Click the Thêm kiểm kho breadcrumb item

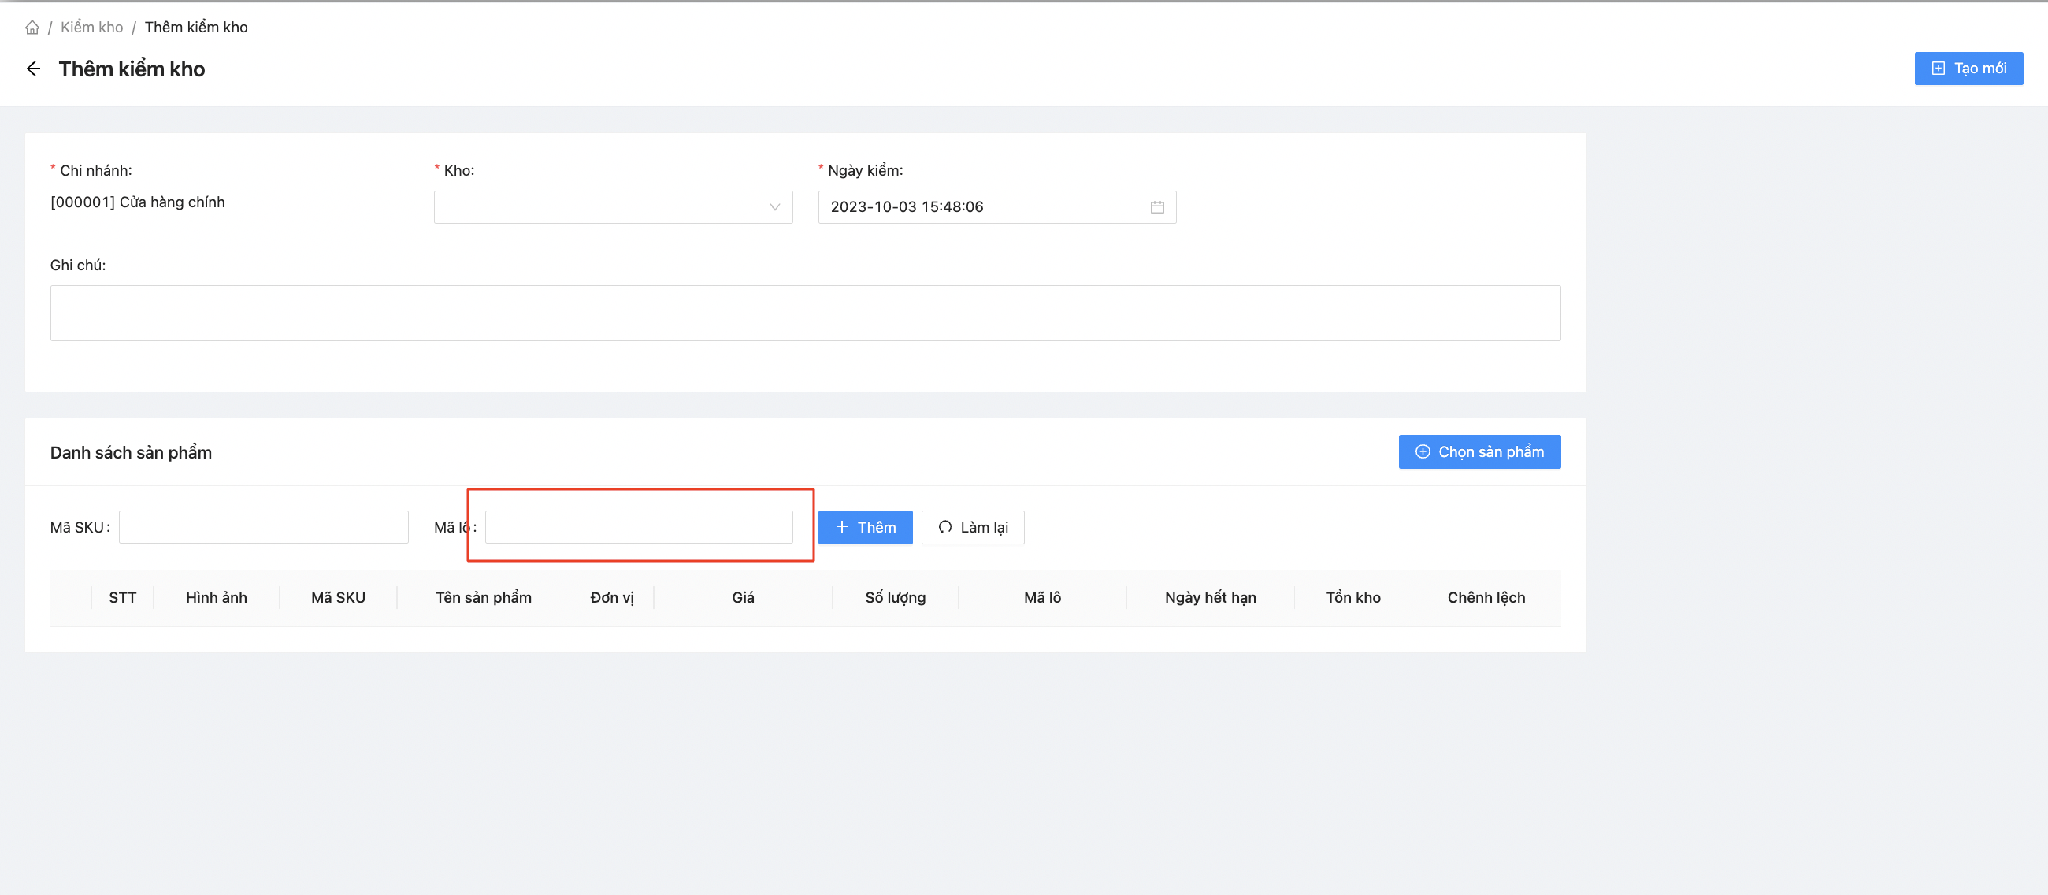195,27
